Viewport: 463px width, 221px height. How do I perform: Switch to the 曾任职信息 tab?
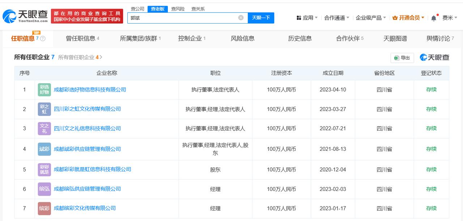tap(82, 38)
